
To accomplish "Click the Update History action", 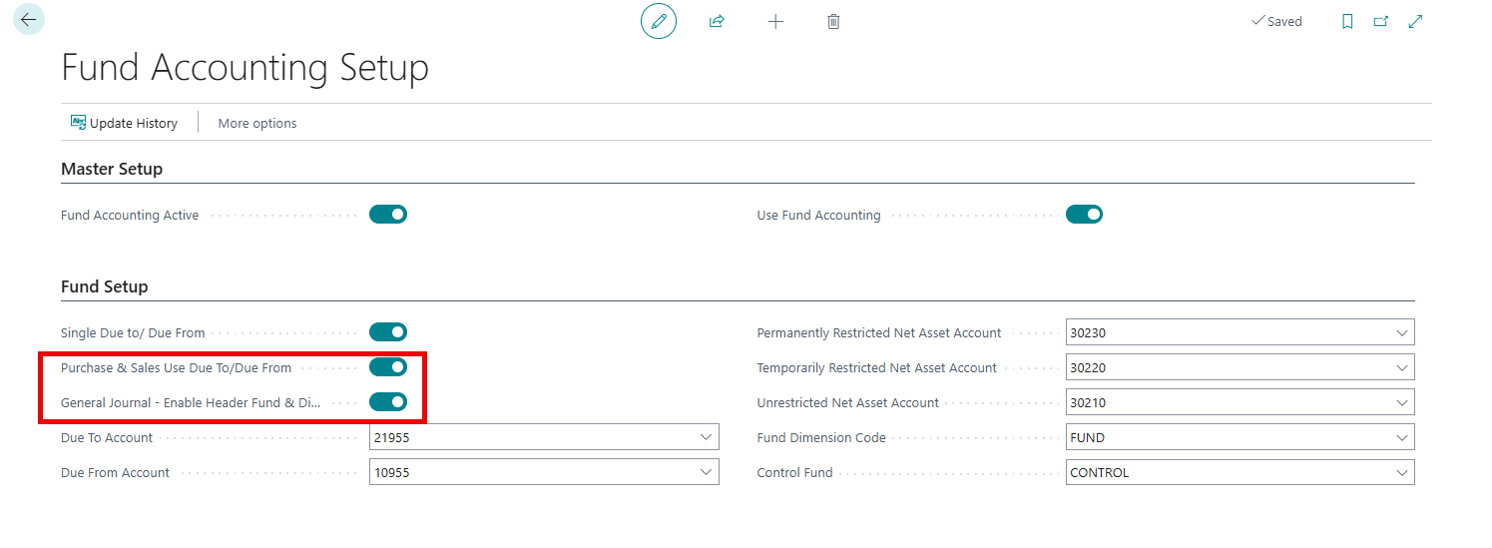I will pos(124,123).
